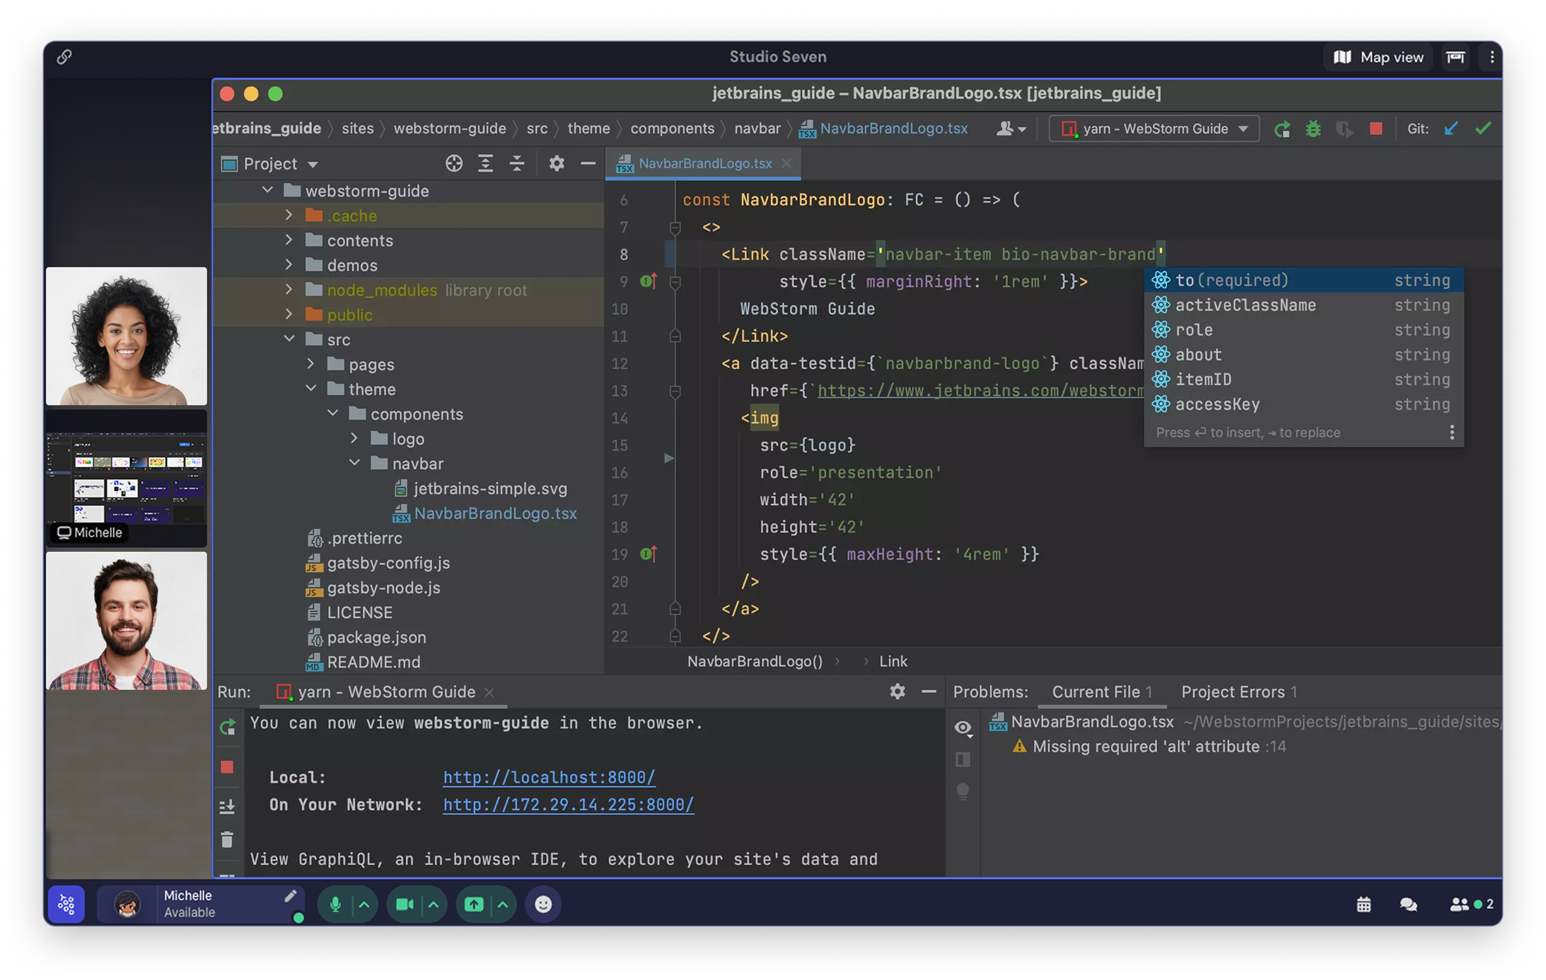This screenshot has height=980, width=1546.
Task: Switch to Current File problems tab
Action: pyautogui.click(x=1103, y=692)
